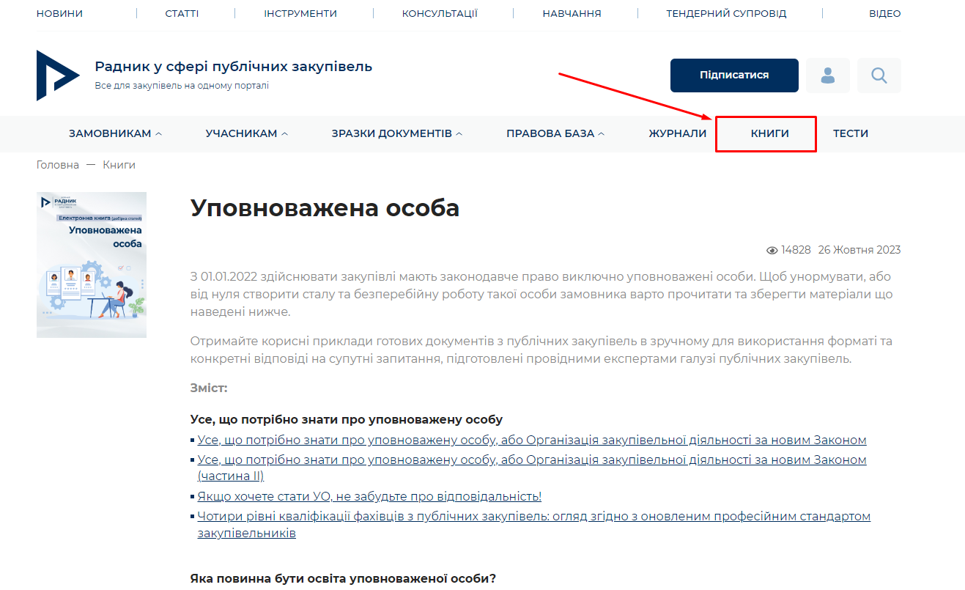Click the Radnyk site logo
965x590 pixels.
(58, 75)
